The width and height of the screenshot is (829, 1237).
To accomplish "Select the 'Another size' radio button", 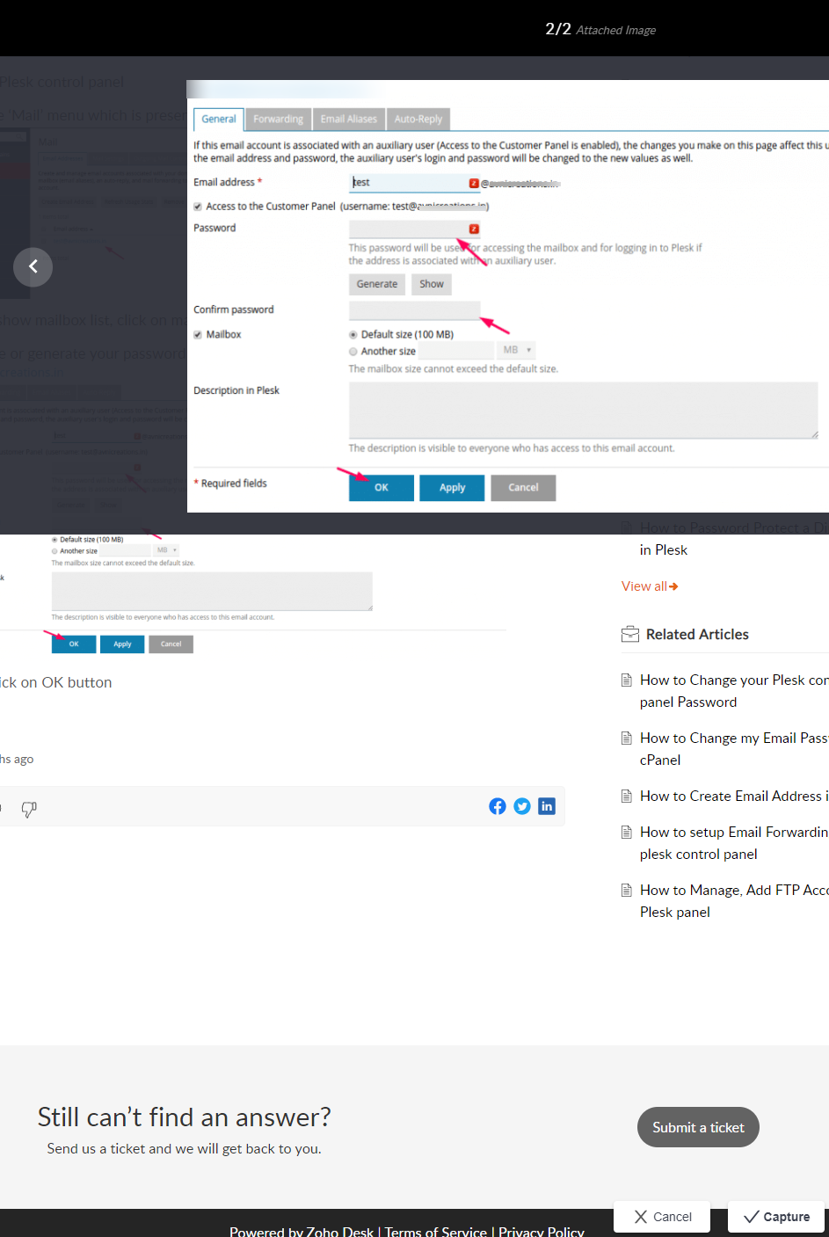I will 353,350.
